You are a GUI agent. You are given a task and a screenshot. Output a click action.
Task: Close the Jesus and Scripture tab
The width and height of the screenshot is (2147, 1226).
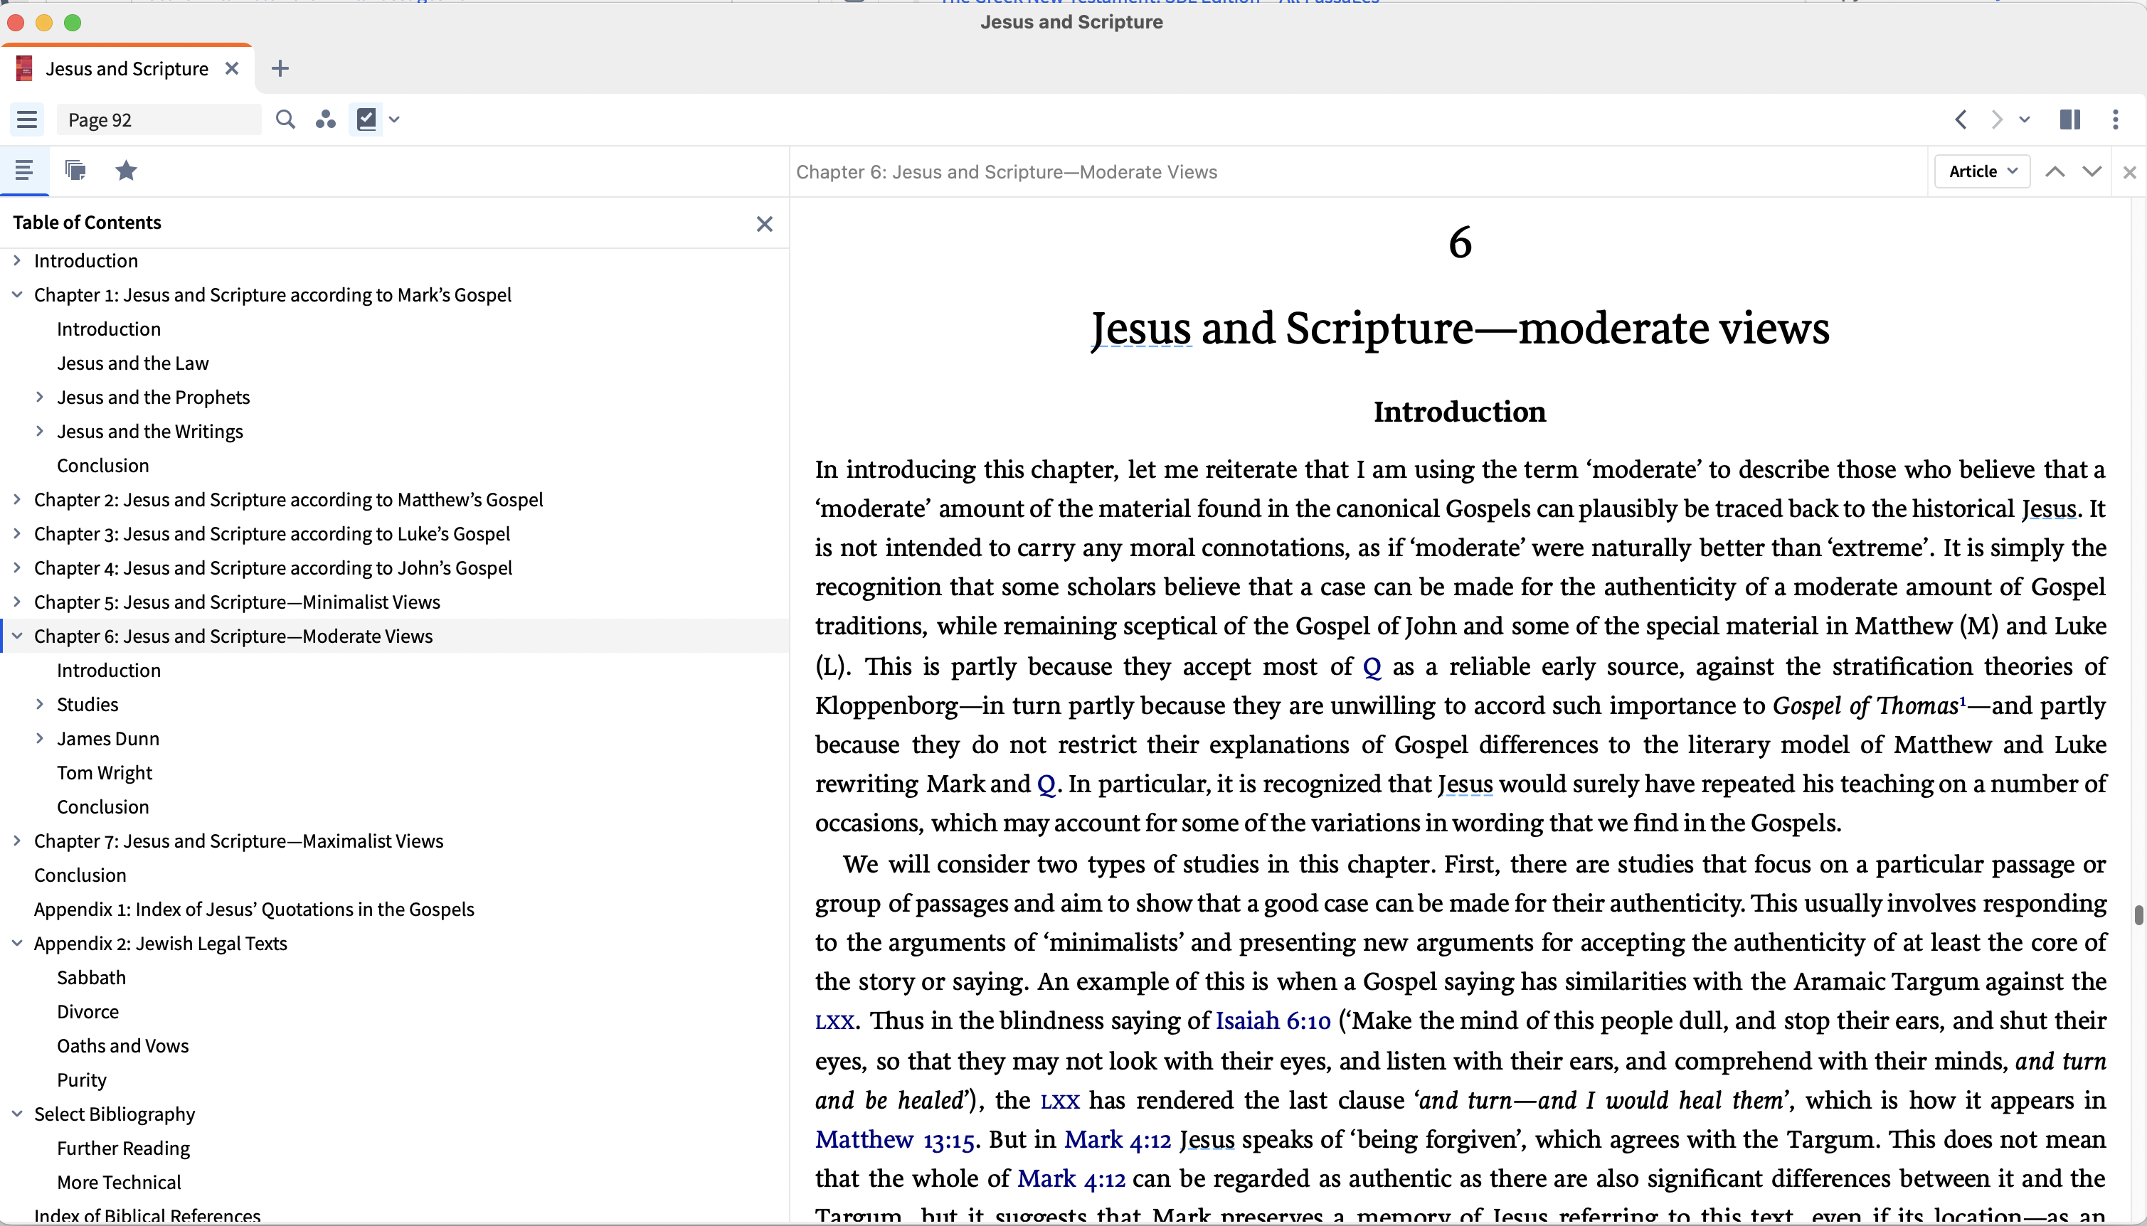tap(233, 68)
